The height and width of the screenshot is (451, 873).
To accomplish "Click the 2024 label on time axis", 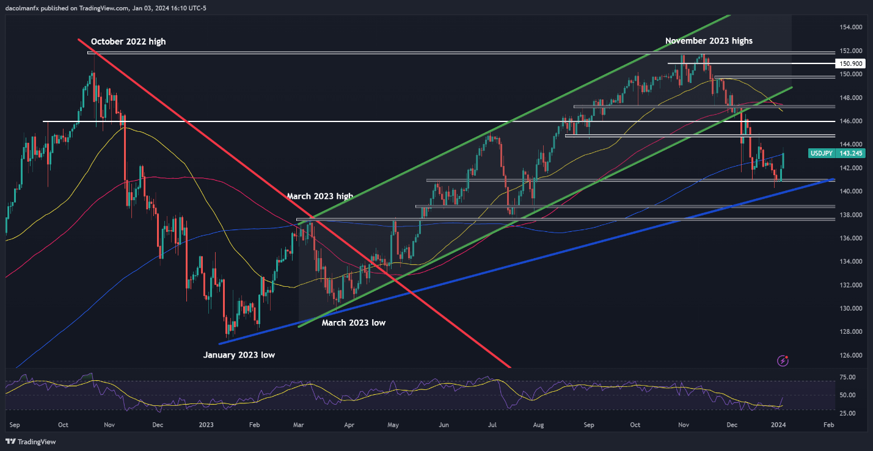I will 778,424.
